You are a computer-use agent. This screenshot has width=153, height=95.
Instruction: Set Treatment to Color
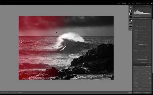144,67
